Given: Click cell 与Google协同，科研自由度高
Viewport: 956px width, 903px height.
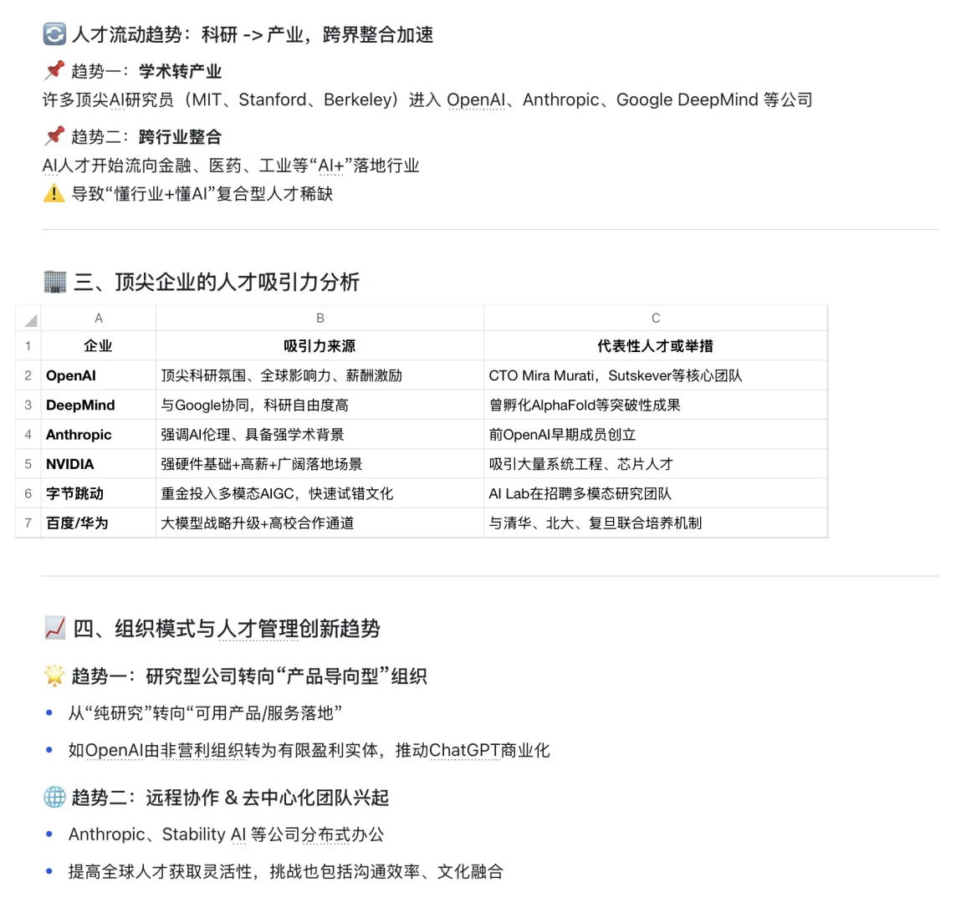Looking at the screenshot, I should (x=320, y=405).
